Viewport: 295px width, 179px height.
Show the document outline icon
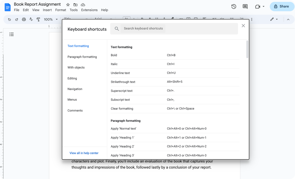coord(12,34)
